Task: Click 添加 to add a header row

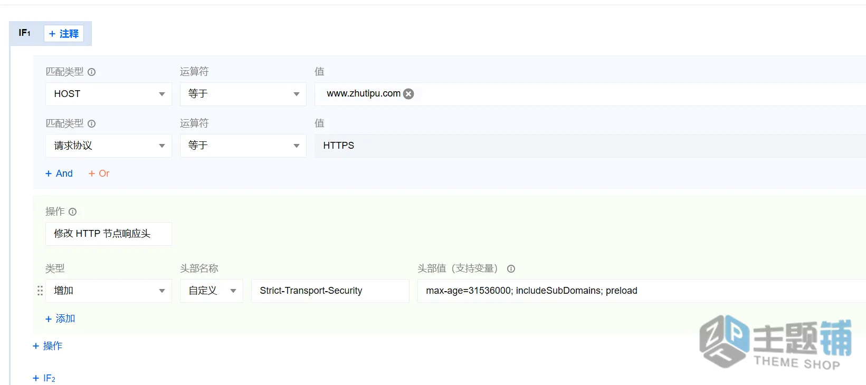Action: pos(60,319)
